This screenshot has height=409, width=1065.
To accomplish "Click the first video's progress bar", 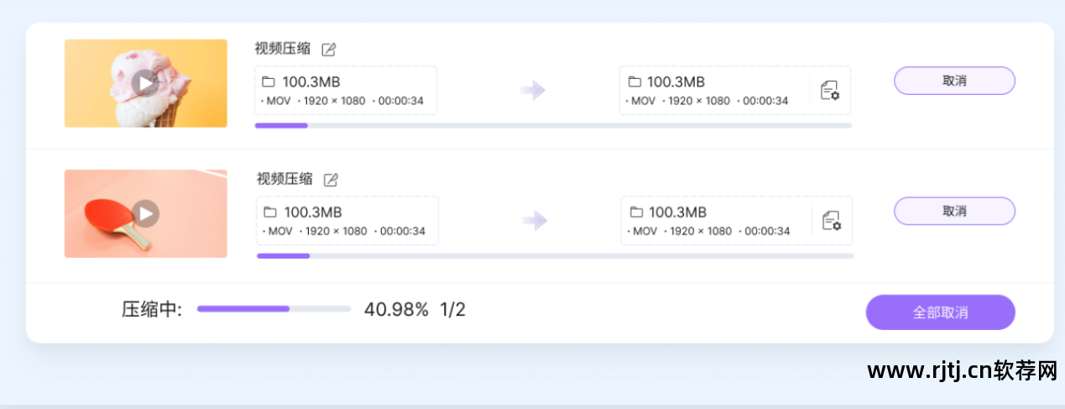I will coord(552,125).
